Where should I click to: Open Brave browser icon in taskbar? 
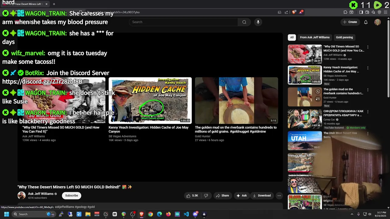click(141, 214)
